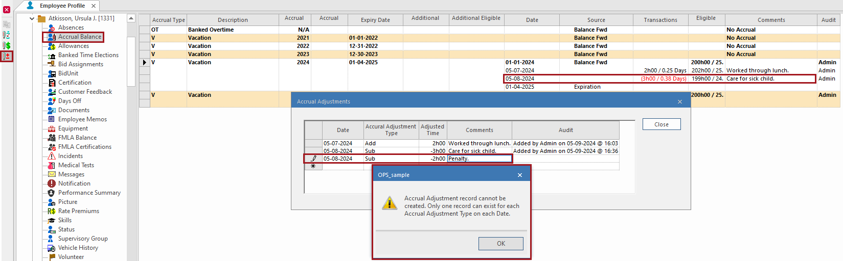The image size is (843, 261).
Task: Click the Banked Time Elections bank icon
Action: pyautogui.click(x=52, y=55)
